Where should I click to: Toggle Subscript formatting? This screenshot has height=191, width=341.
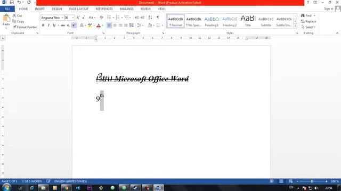click(68, 25)
